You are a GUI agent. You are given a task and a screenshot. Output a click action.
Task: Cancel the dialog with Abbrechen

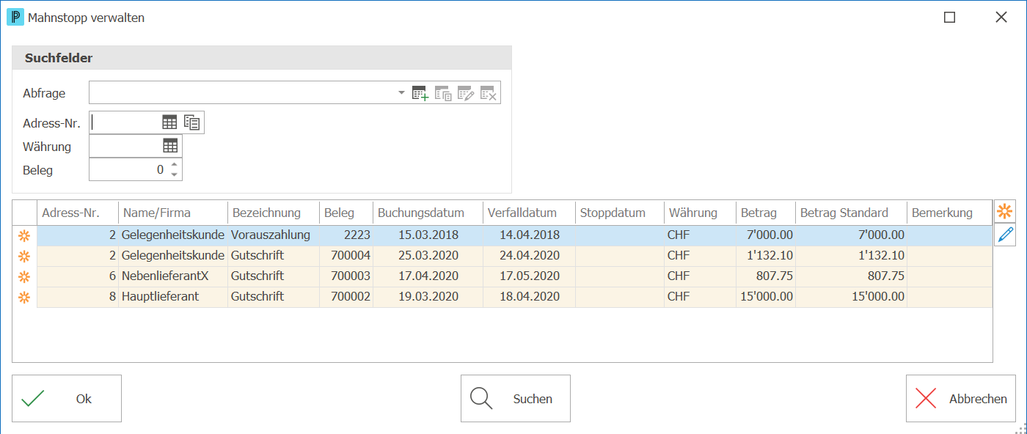961,399
